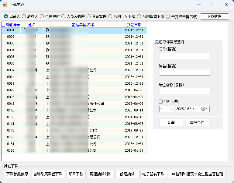The height and width of the screenshot is (183, 234).
Task: Enable the 到期日期 checkbox
Action: point(161,102)
